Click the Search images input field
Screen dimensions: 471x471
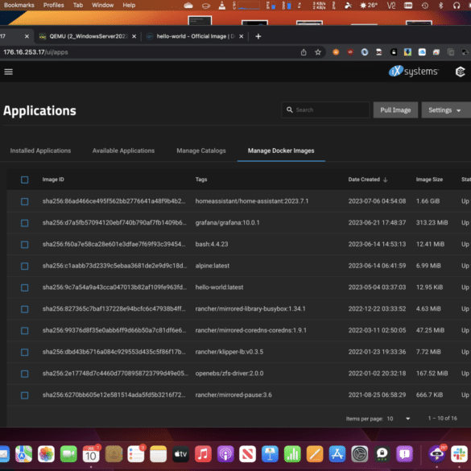coord(325,110)
